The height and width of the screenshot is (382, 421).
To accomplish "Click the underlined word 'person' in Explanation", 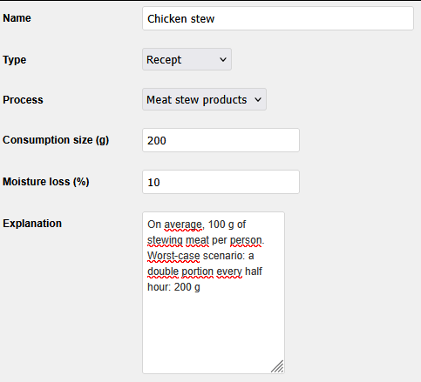I will (x=246, y=240).
